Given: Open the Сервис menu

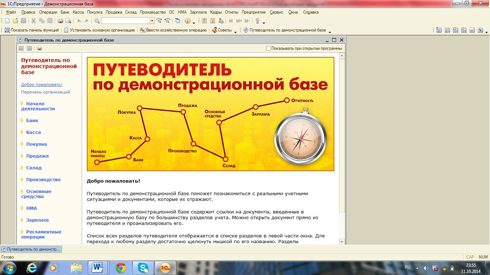Looking at the screenshot, I should (x=276, y=12).
